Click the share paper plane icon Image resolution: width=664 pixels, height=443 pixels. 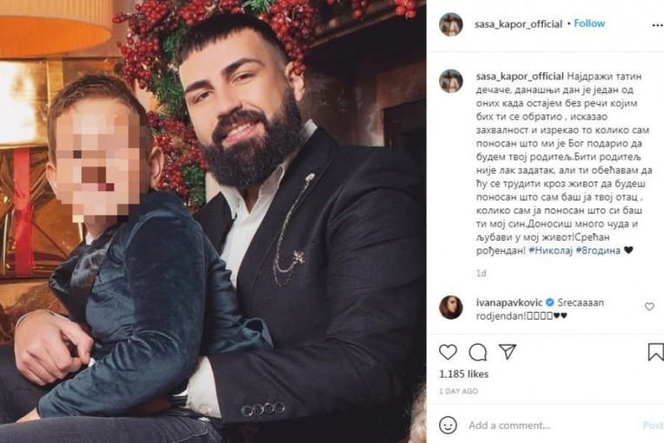click(507, 352)
